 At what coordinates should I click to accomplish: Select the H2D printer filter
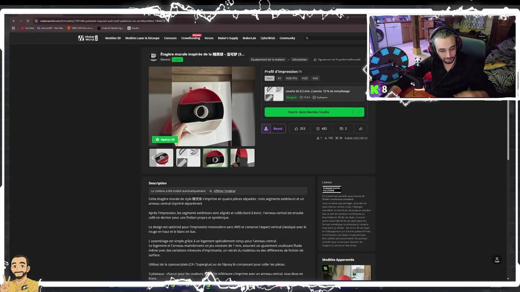305,78
